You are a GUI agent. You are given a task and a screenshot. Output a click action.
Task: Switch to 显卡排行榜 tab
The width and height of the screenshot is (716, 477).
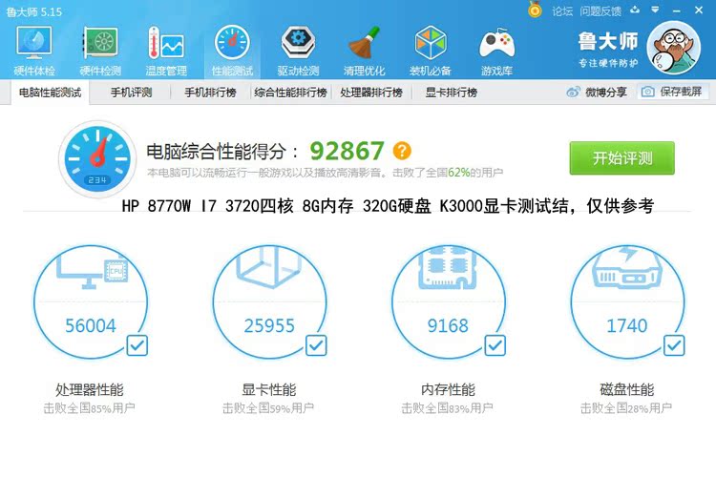click(452, 93)
